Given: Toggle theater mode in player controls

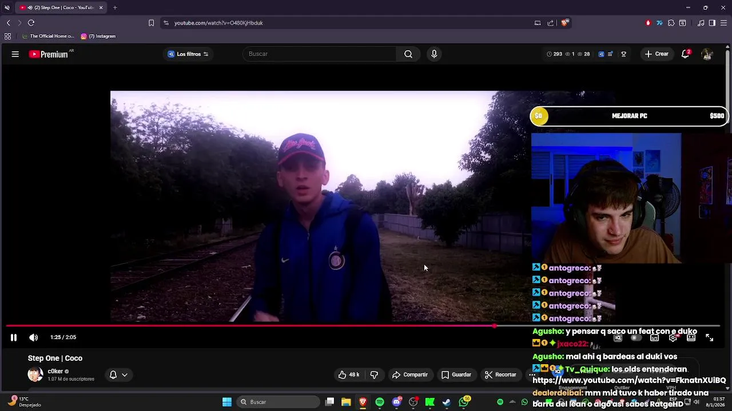Looking at the screenshot, I should [691, 338].
